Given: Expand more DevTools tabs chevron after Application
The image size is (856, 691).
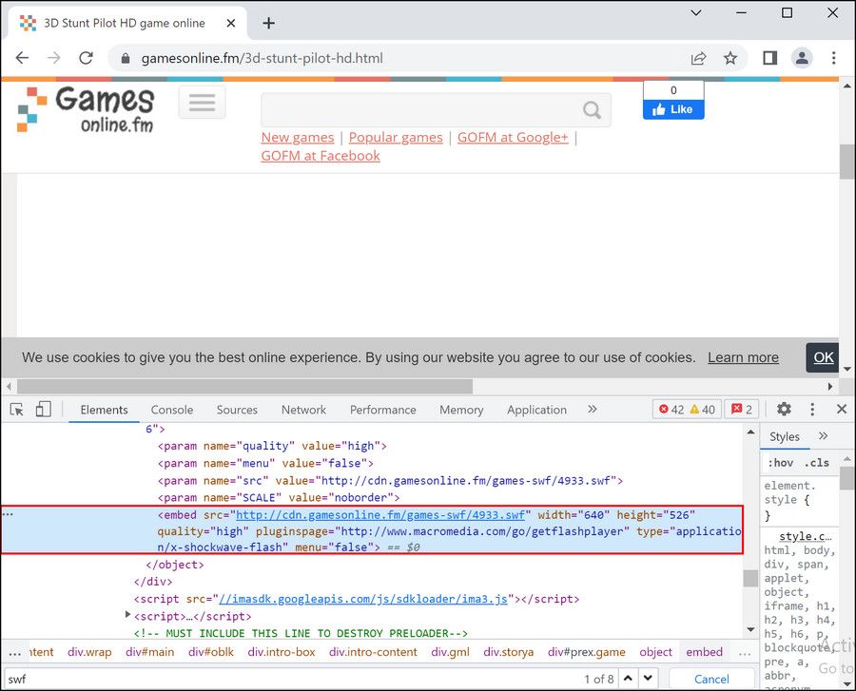Looking at the screenshot, I should (593, 409).
